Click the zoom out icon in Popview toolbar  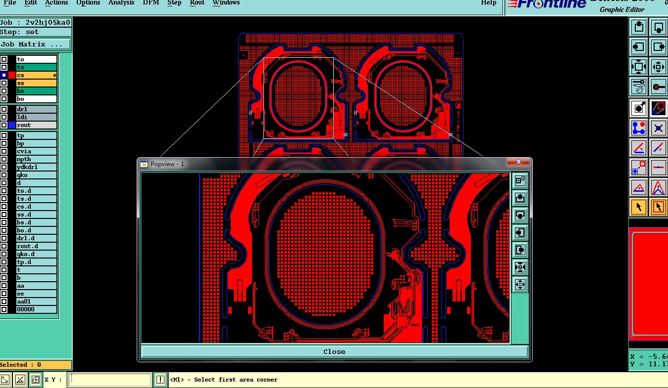click(x=520, y=285)
